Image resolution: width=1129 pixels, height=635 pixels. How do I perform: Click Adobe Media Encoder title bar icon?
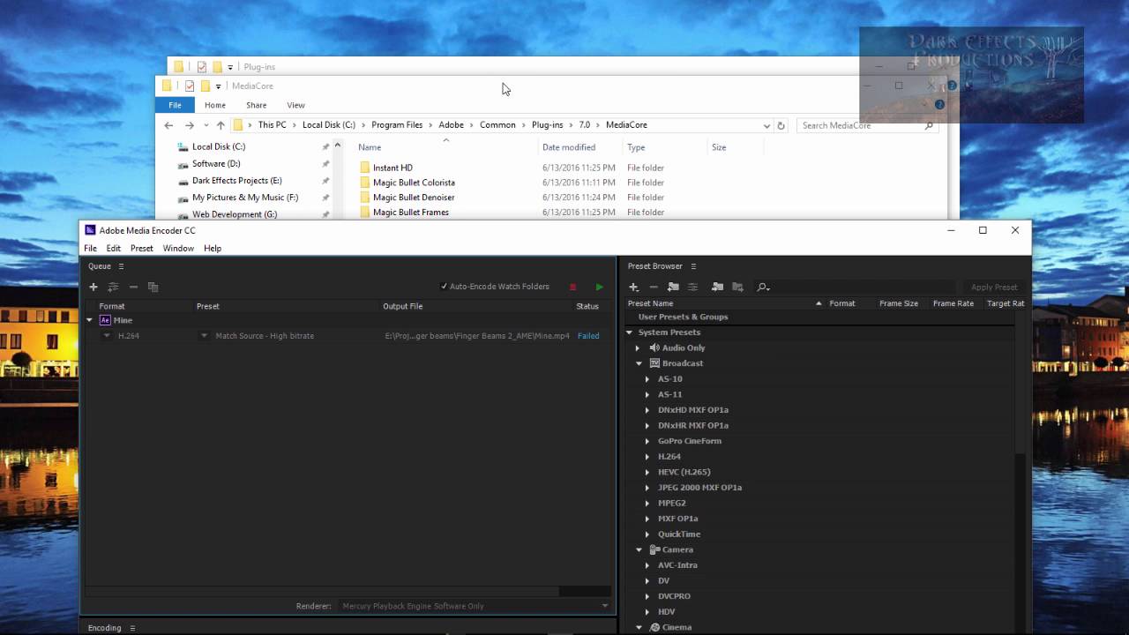pos(90,230)
